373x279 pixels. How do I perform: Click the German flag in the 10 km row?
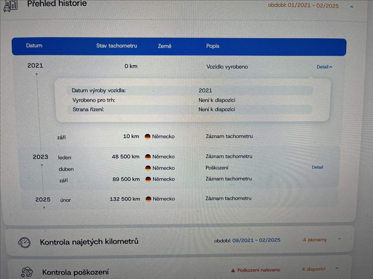148,136
